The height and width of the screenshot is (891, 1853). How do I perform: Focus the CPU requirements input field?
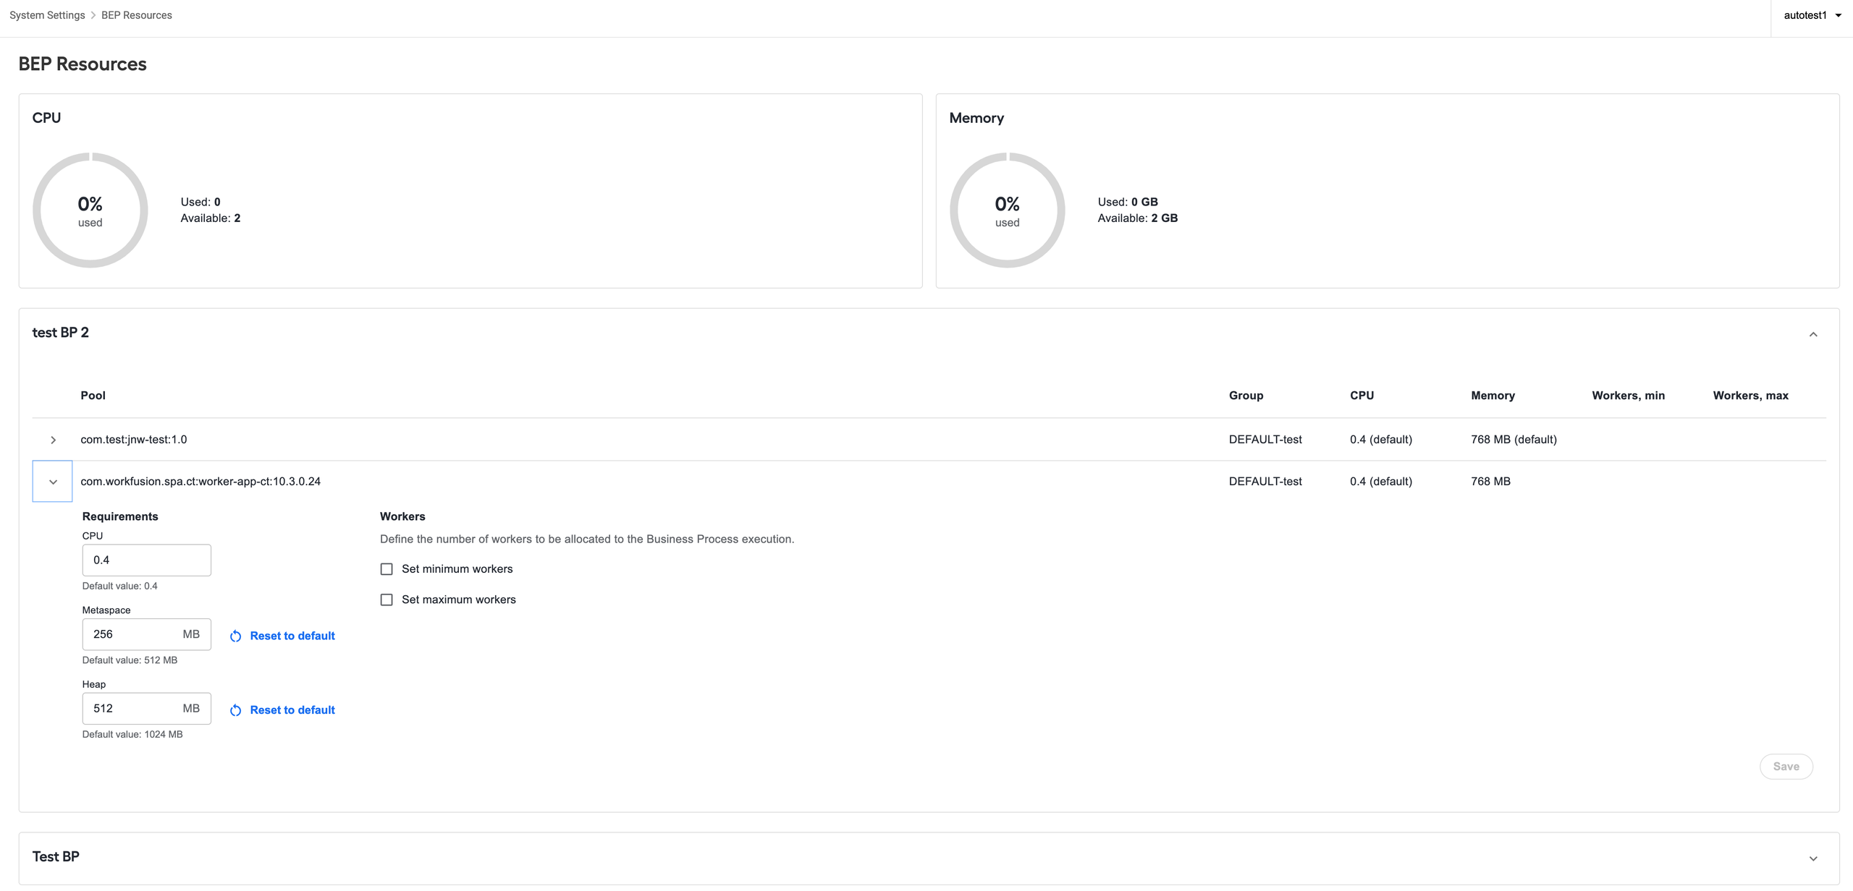pyautogui.click(x=147, y=560)
